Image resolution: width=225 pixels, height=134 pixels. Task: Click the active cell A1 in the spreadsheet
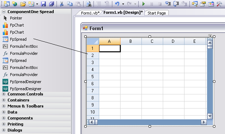coord(110,48)
